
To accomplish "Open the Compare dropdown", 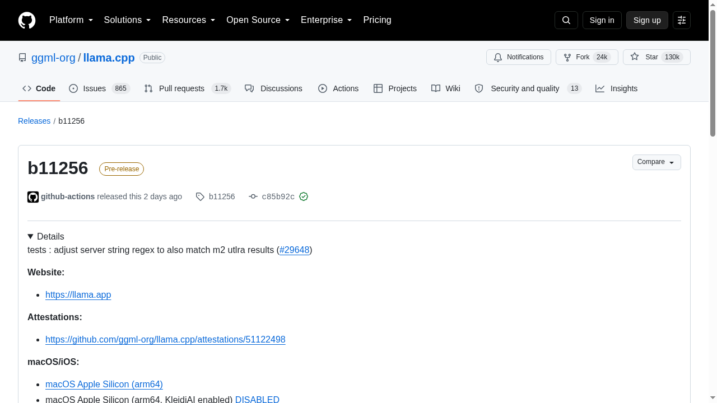I will (x=657, y=162).
